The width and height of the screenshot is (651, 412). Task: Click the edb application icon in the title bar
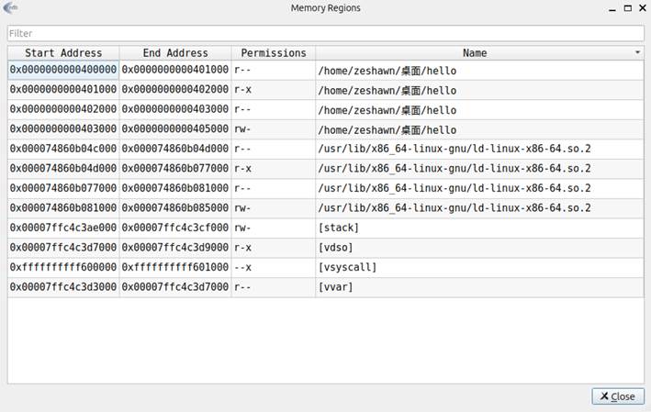[10, 7]
